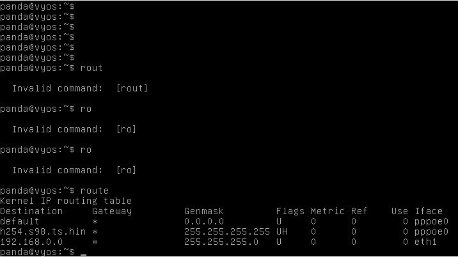Click the h254.s98.ts.hin destination entry
This screenshot has width=458, height=257.
coord(43,231)
